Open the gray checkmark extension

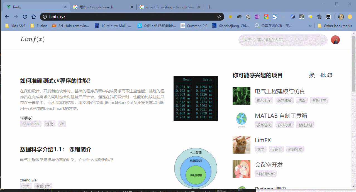tap(284, 17)
